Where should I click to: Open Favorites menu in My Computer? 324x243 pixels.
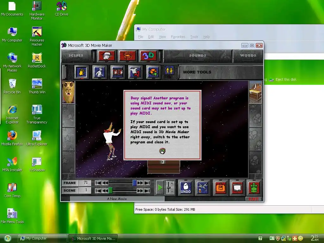click(x=178, y=37)
